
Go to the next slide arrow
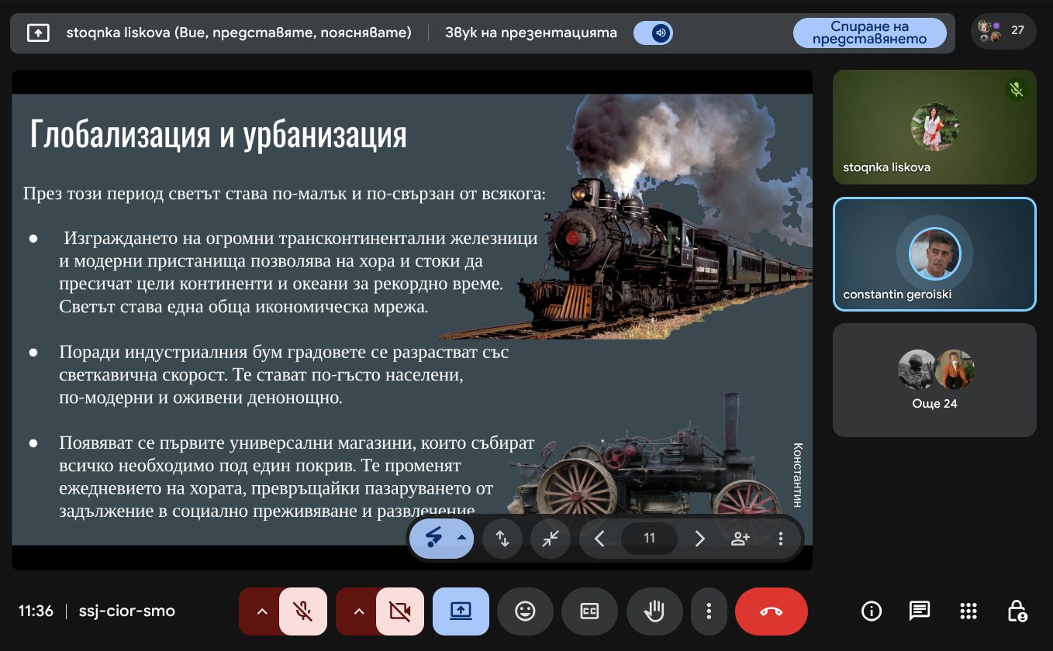click(x=699, y=539)
